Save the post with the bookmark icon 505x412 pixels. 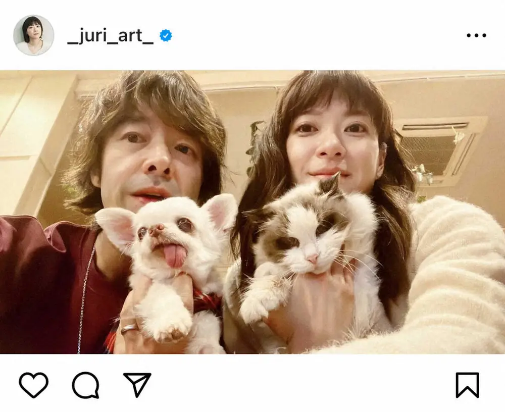click(x=467, y=385)
